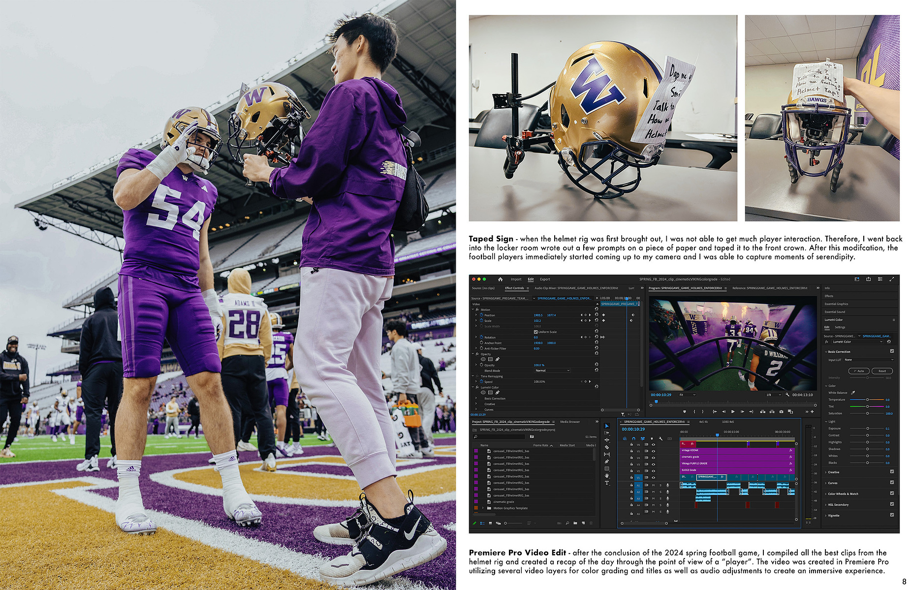Viewport: 912px width, 590px height.
Task: Open the Input LUT dropdown
Action: (x=868, y=360)
